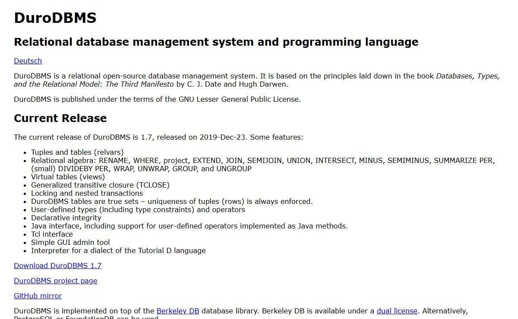Click the 'Virtual tables (views)' list item

click(68, 177)
